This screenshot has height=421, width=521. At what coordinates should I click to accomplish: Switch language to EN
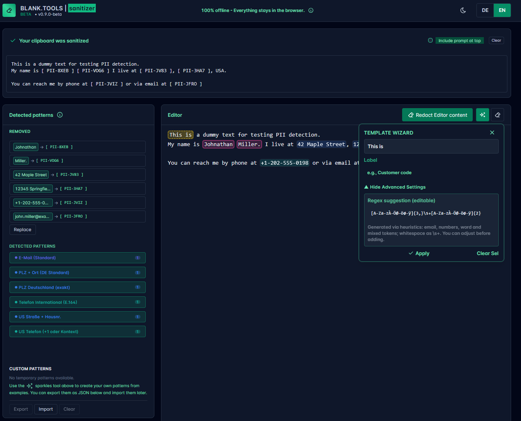(x=502, y=10)
